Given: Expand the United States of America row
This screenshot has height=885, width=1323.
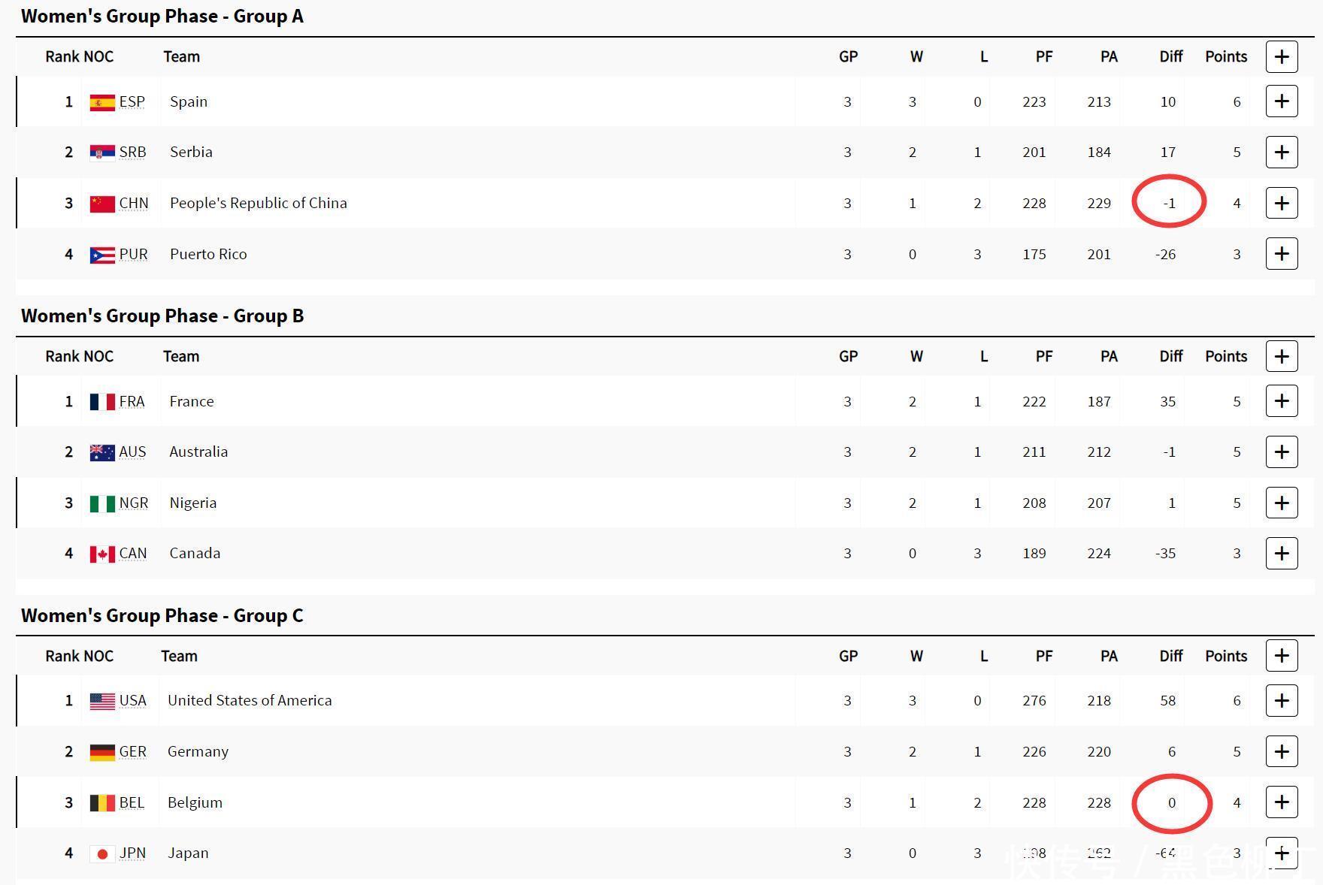Looking at the screenshot, I should pyautogui.click(x=1282, y=700).
